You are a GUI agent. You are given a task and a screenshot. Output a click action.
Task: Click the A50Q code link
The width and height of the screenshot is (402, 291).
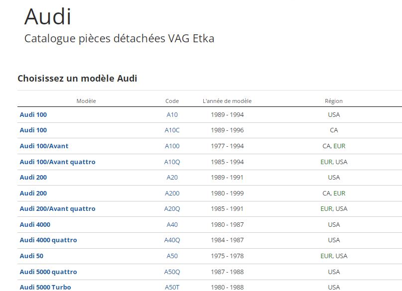click(172, 272)
